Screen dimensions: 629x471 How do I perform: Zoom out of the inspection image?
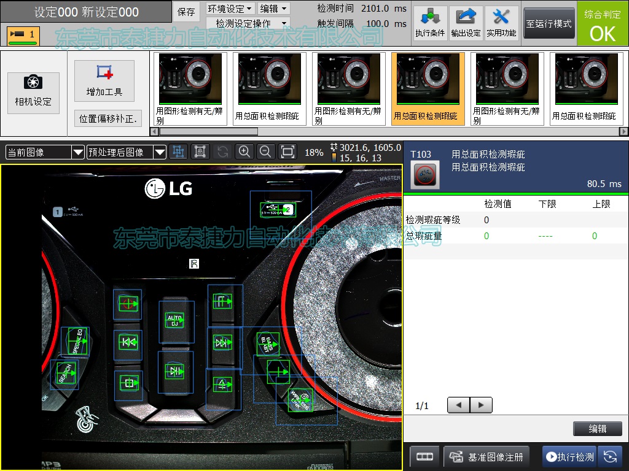(x=265, y=152)
